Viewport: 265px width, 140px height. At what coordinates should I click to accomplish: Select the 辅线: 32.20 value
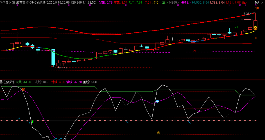(74, 82)
